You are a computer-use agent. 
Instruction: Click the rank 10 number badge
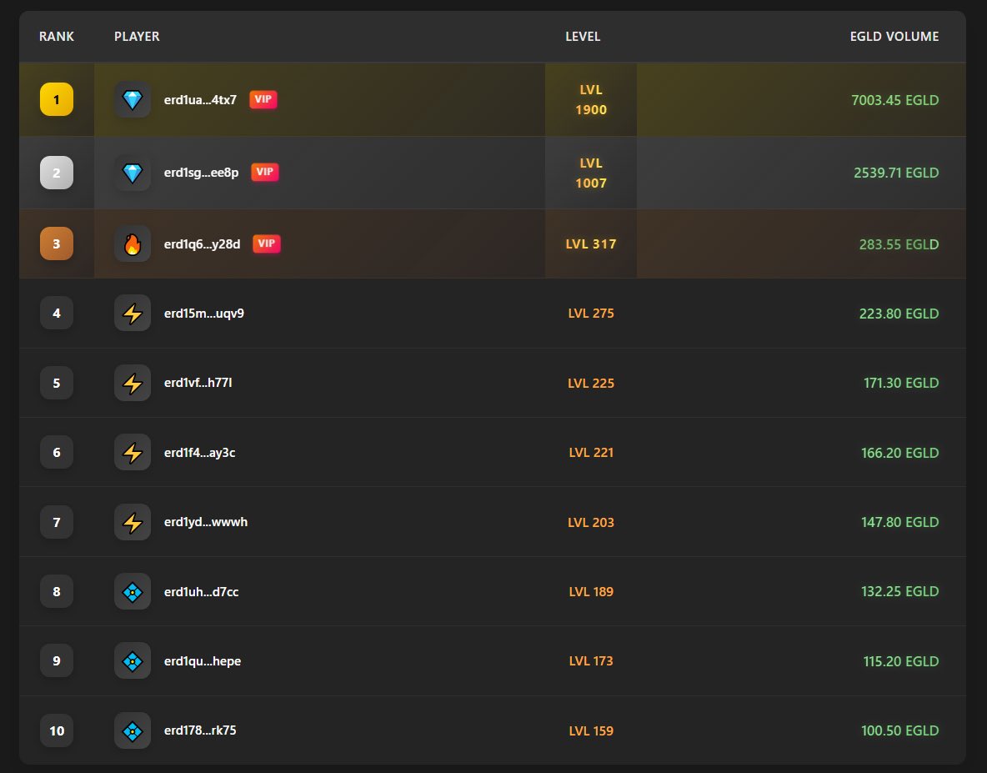[x=57, y=730]
